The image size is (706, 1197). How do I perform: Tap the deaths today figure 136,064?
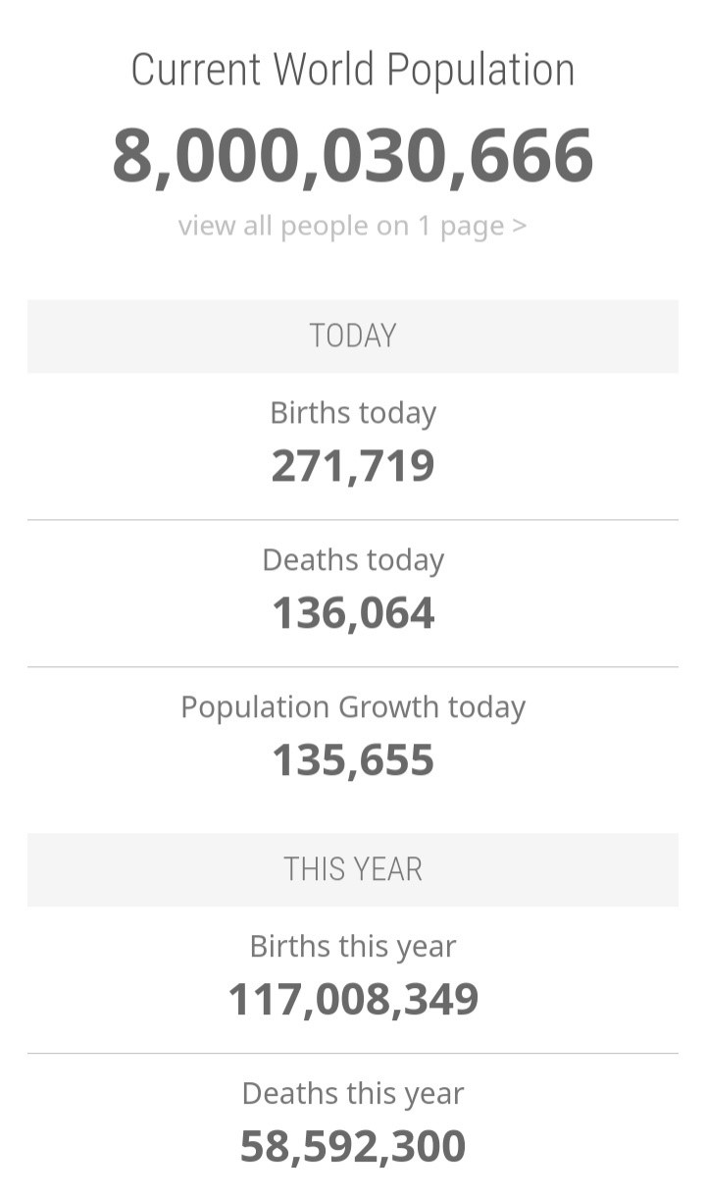pos(353,613)
